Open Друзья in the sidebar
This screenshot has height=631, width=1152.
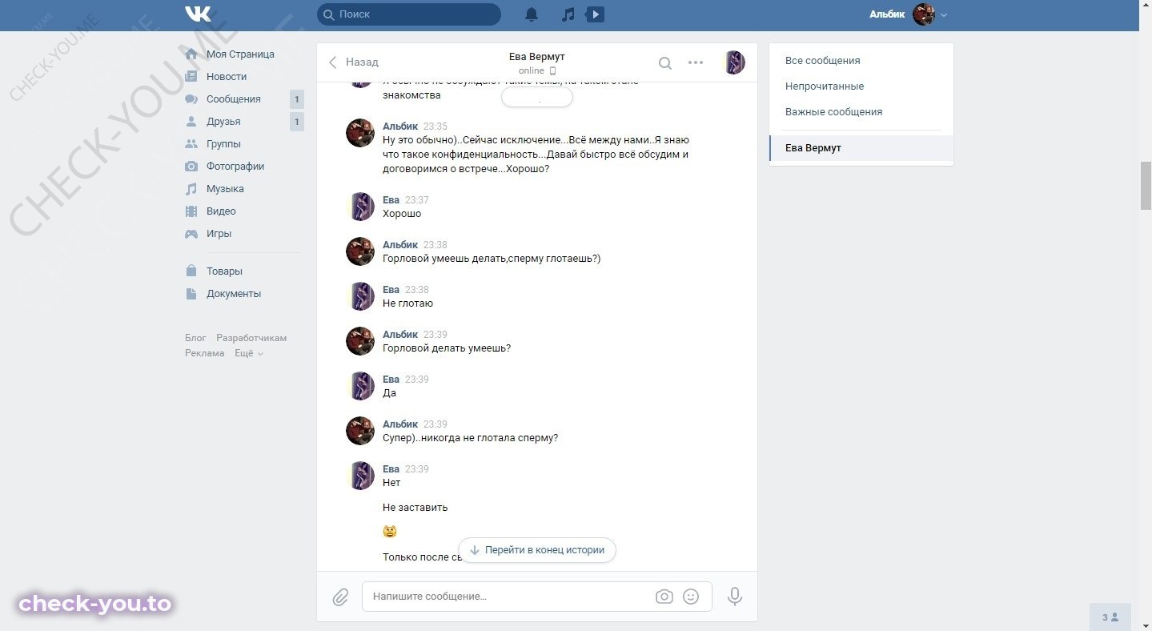(x=223, y=122)
